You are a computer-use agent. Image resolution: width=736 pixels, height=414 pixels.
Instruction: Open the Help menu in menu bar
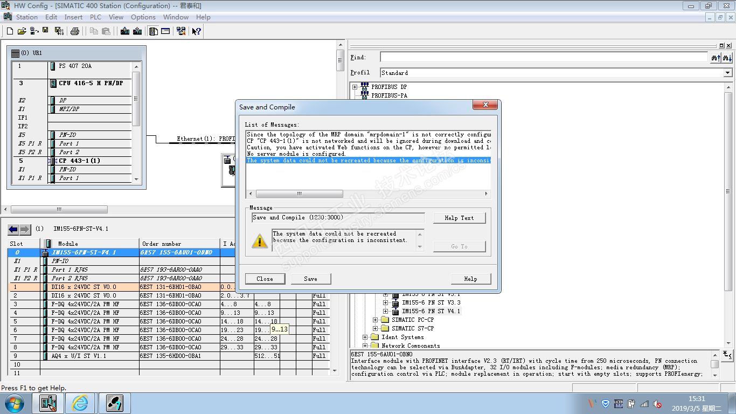click(203, 17)
